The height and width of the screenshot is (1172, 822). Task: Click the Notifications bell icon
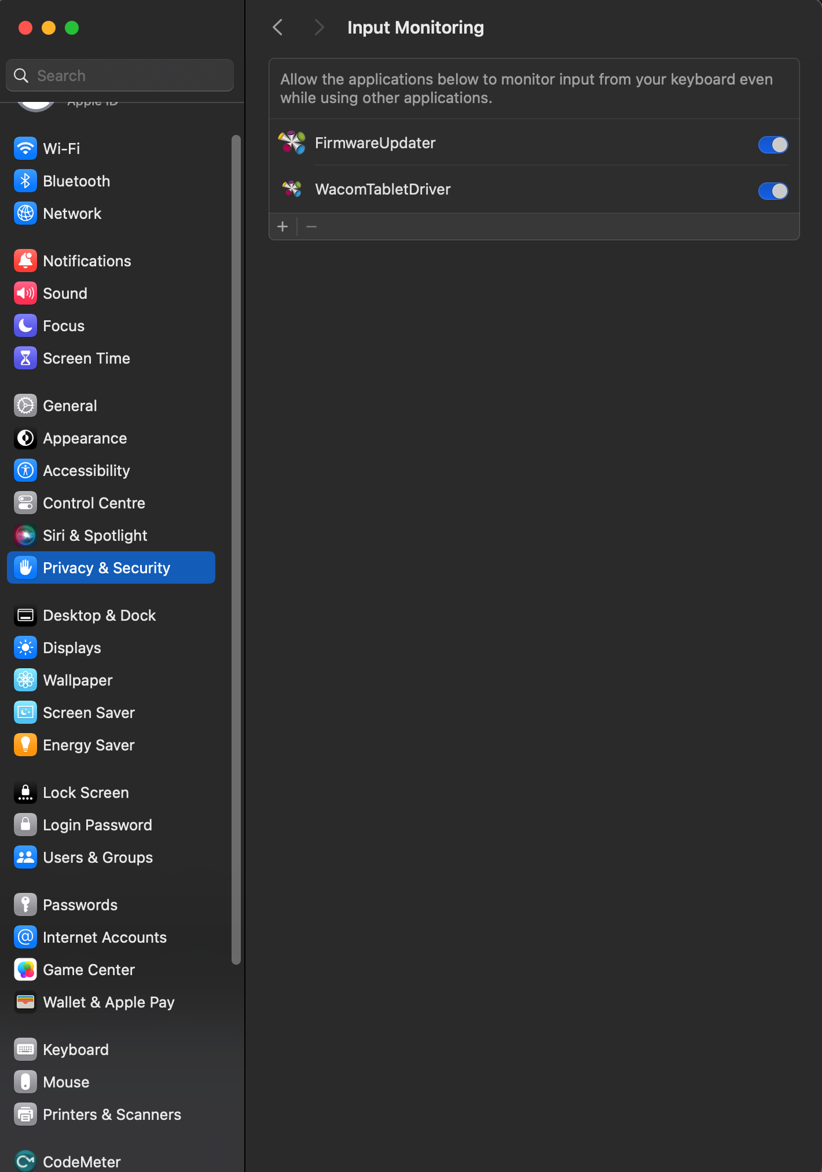click(25, 261)
